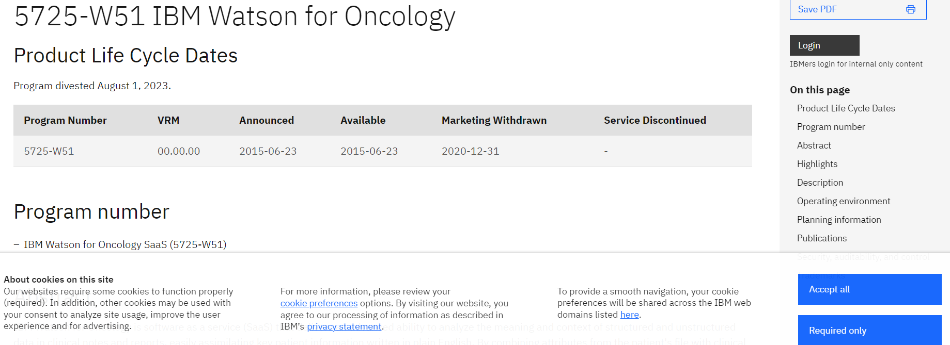
Task: Click the printer icon beside Save PDF
Action: click(x=910, y=9)
